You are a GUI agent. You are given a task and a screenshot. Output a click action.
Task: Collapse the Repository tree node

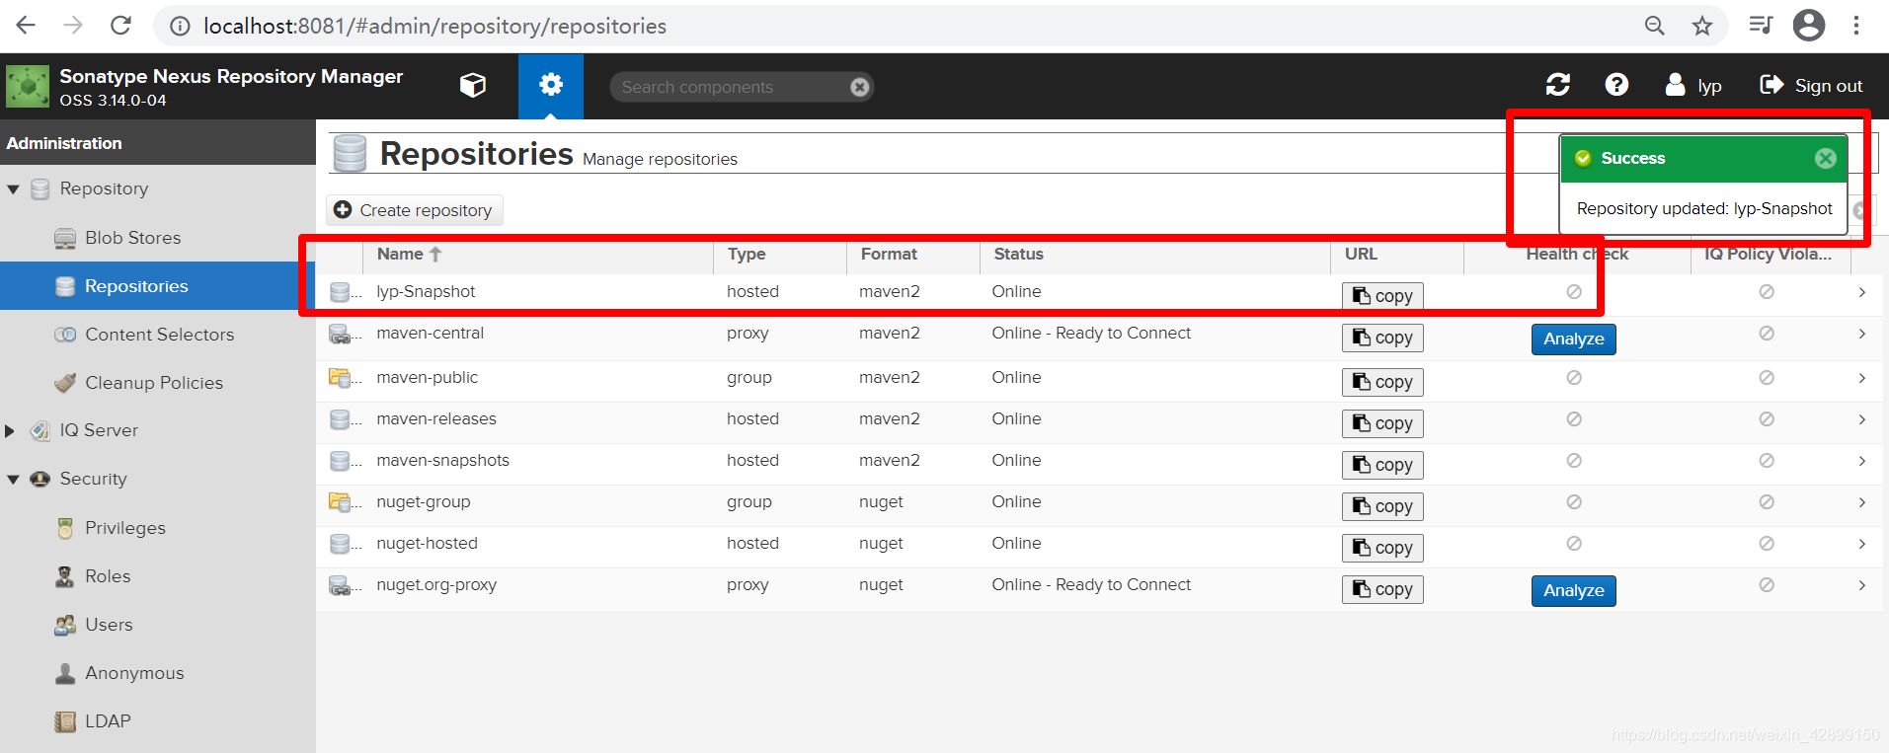[13, 189]
